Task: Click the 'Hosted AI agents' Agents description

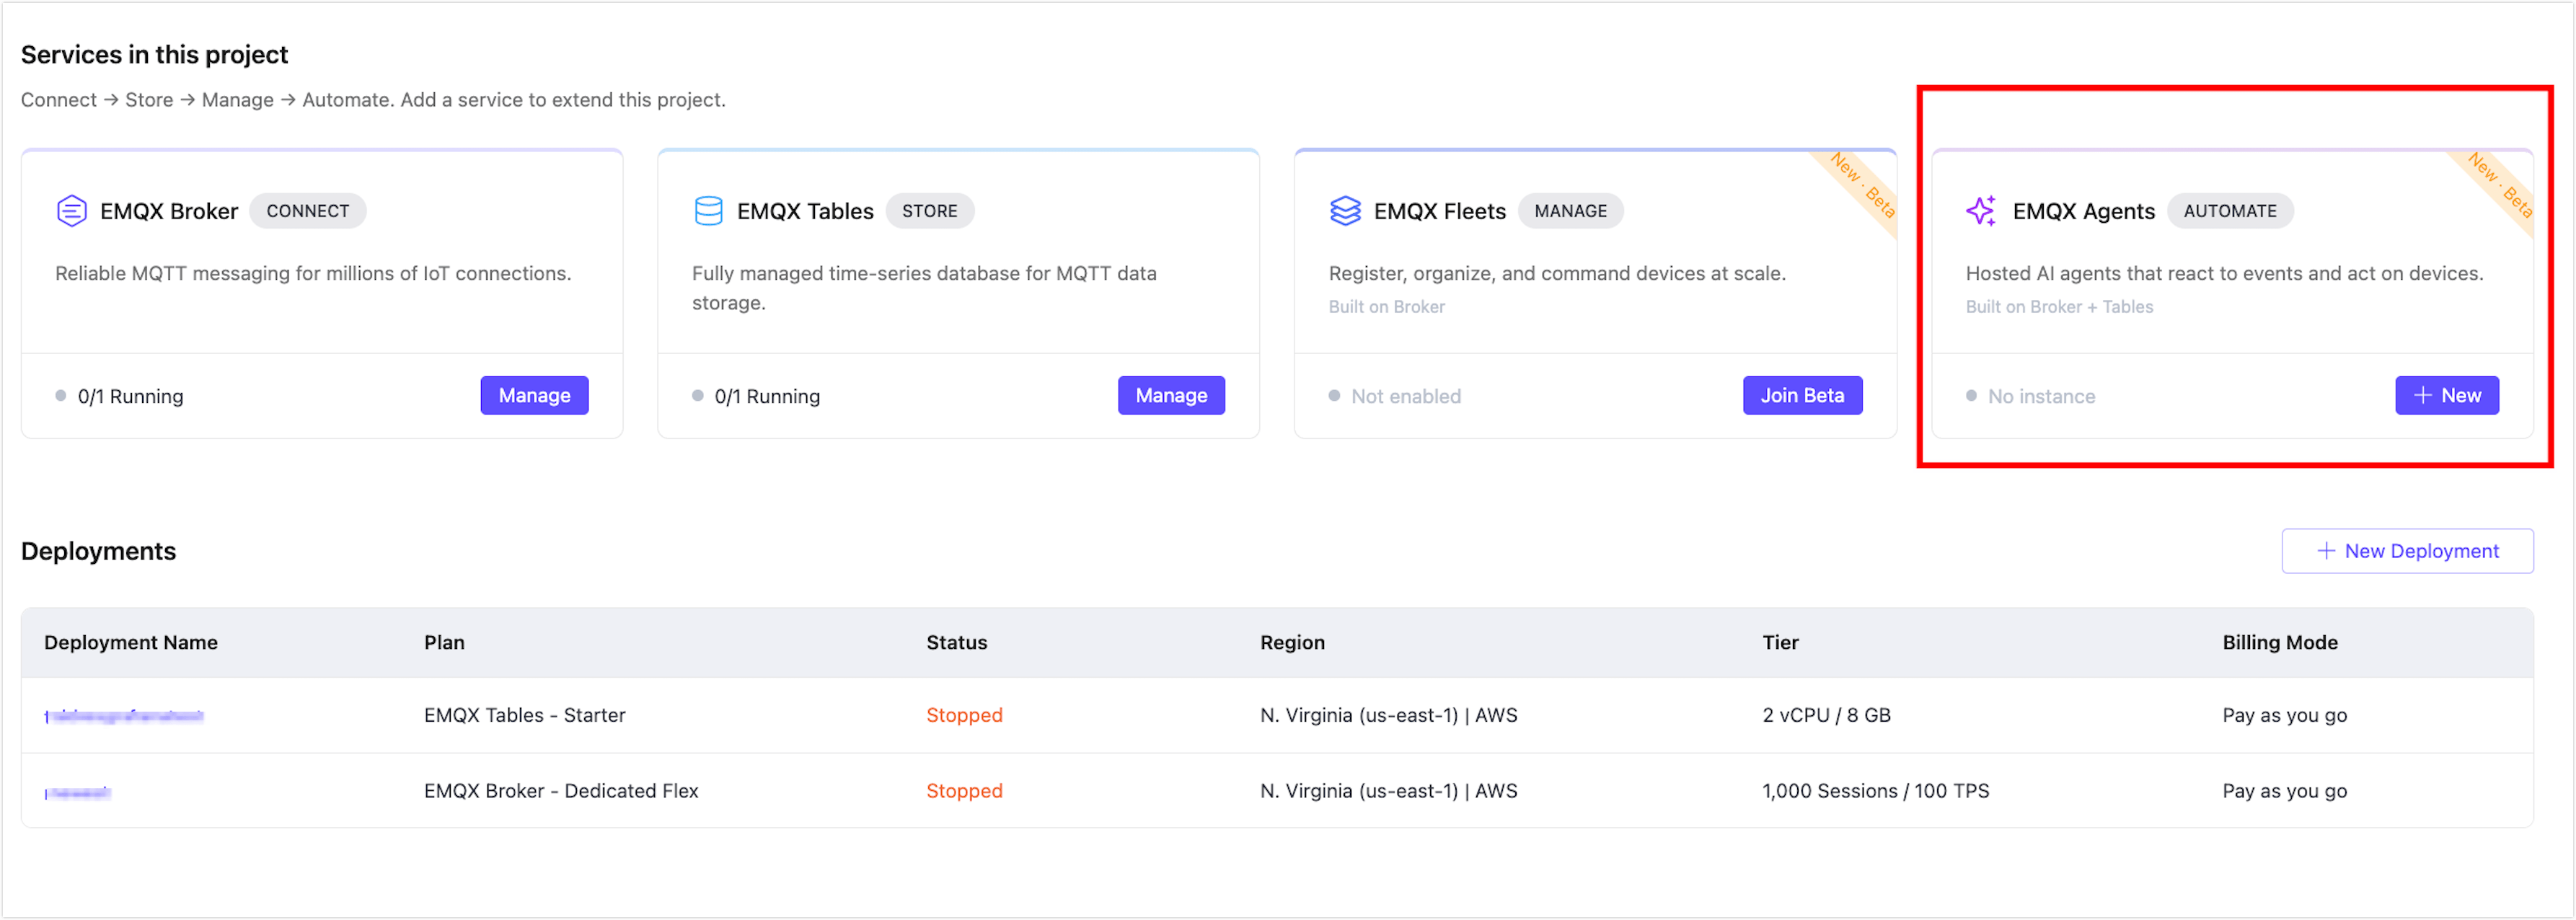Action: pos(2224,273)
